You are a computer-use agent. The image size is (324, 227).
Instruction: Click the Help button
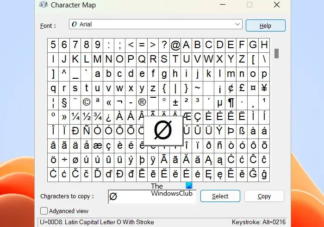click(x=266, y=25)
